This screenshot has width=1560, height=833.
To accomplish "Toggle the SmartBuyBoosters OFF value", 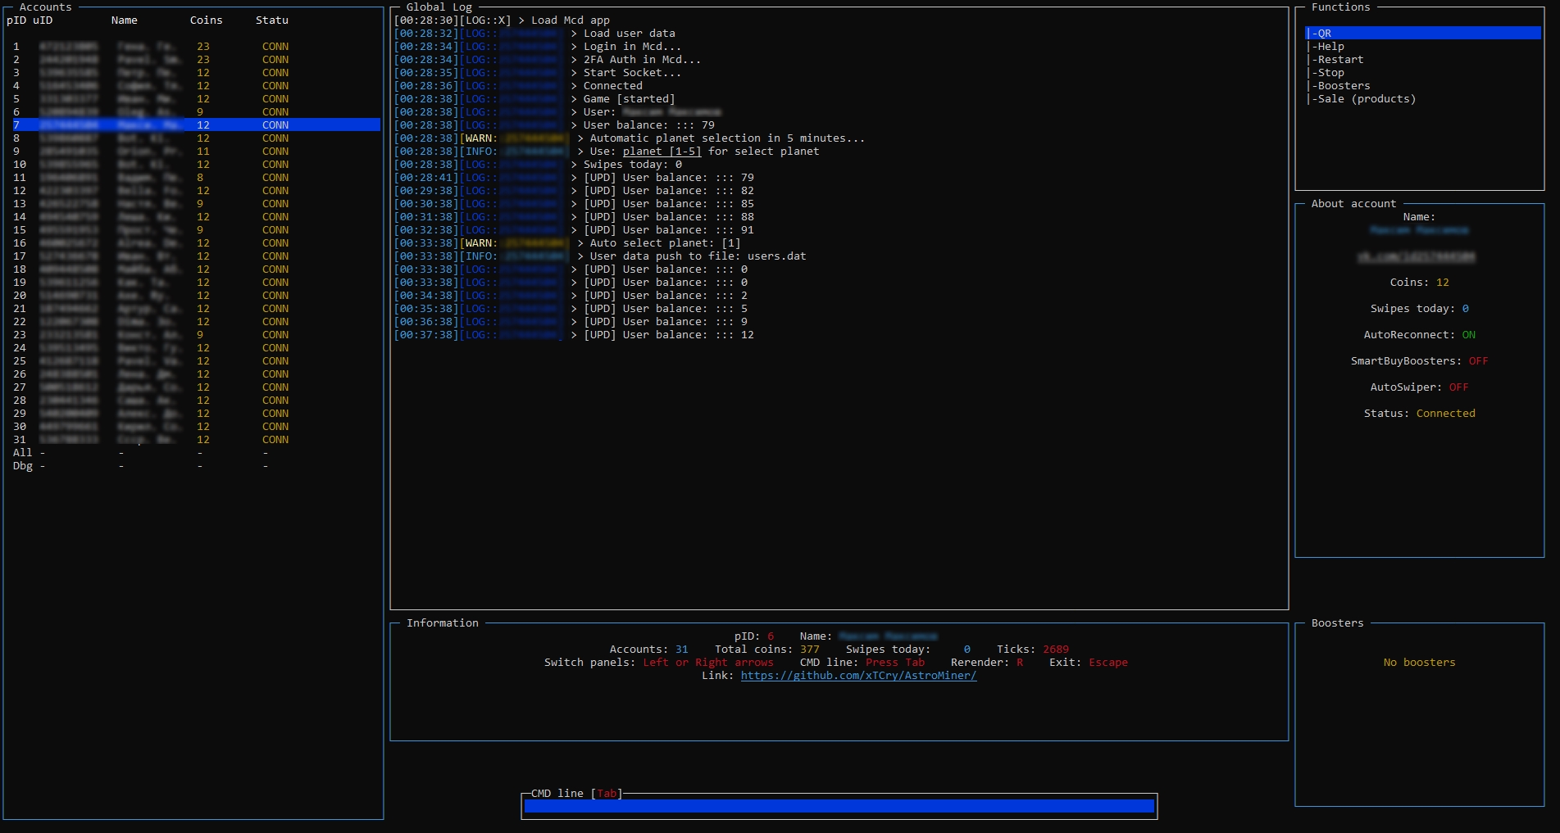I will tap(1478, 361).
